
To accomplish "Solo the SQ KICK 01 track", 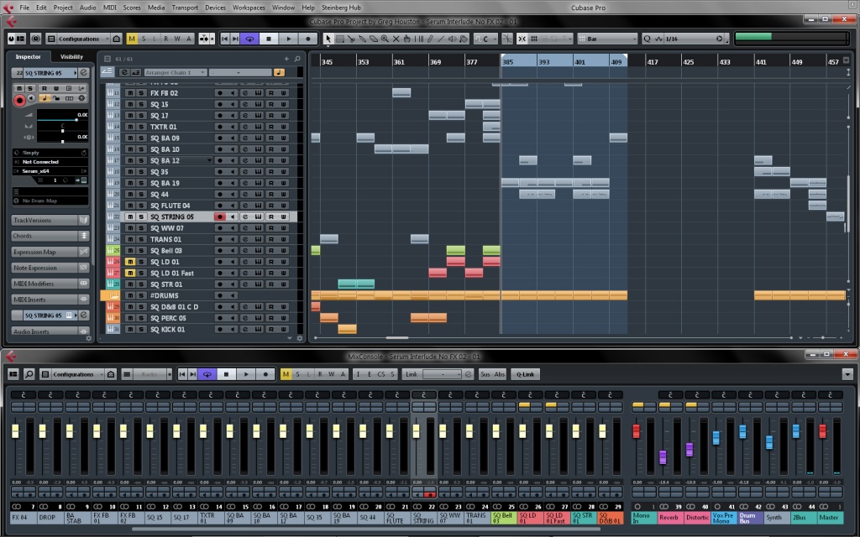I will [141, 330].
